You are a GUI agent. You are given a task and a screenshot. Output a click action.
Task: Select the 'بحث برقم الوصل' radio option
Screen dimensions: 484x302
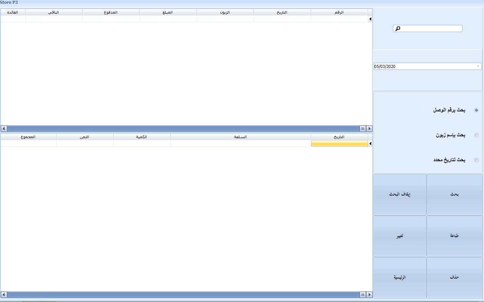pos(476,110)
